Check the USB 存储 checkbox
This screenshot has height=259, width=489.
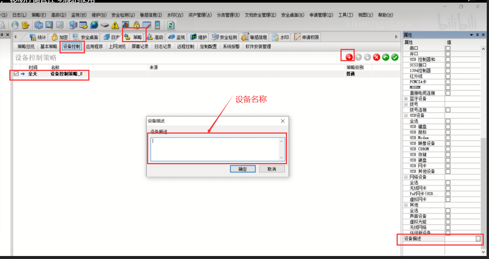coord(448,155)
